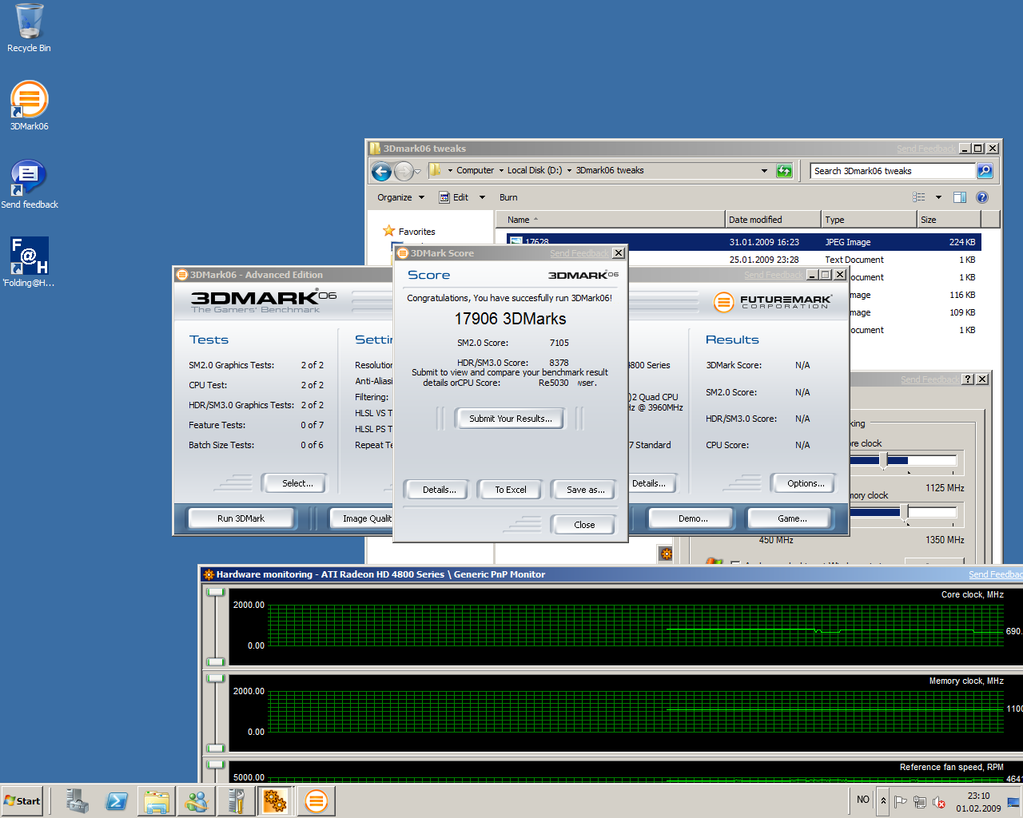The height and width of the screenshot is (818, 1023).
Task: Open the Recycle Bin desktop icon
Action: (x=29, y=28)
